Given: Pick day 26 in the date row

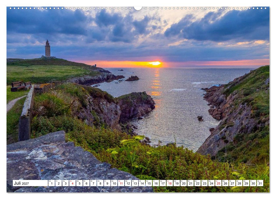Looking at the screenshot, I should point(225,183).
